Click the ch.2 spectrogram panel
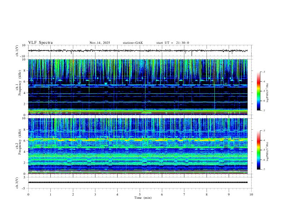283x218 pixels. (x=138, y=146)
